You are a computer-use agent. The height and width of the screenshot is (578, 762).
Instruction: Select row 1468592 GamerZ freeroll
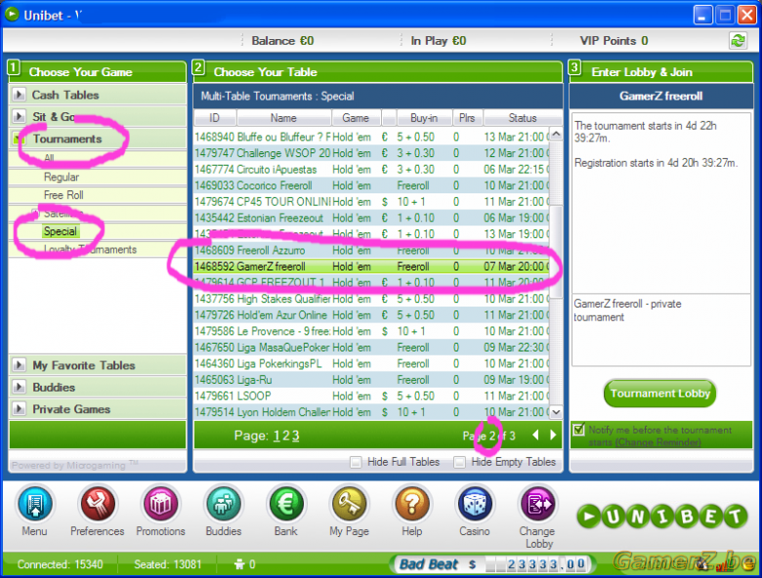pos(372,267)
